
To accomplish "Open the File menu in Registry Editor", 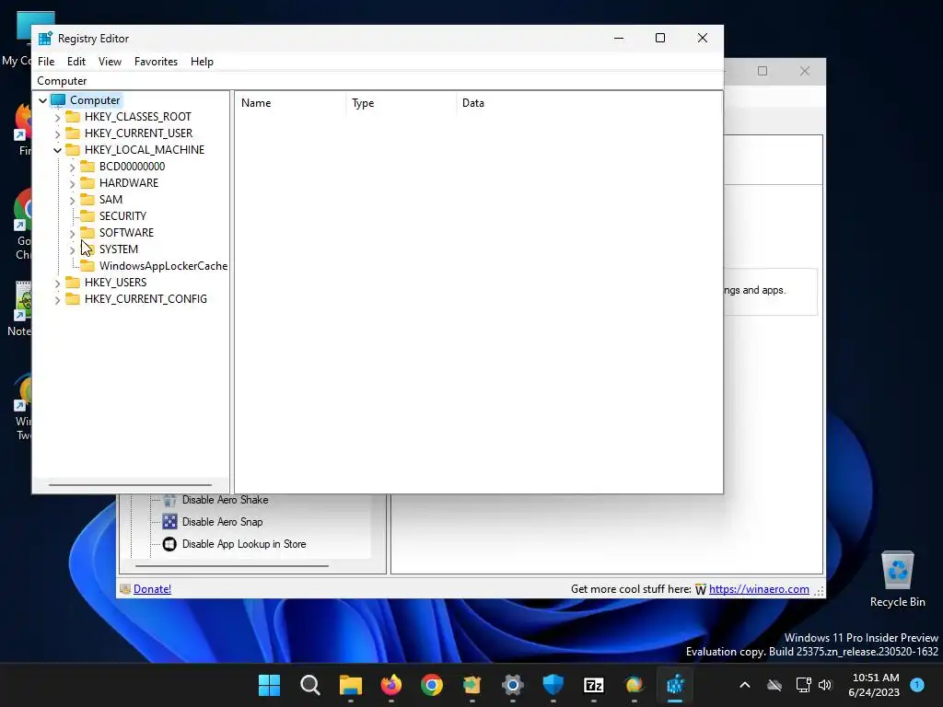I will pos(46,62).
